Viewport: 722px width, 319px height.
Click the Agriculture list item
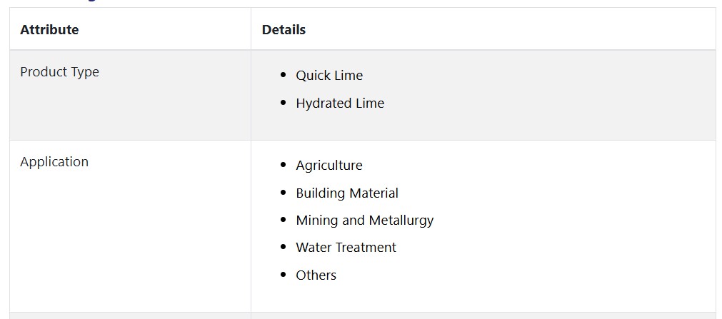(x=329, y=166)
